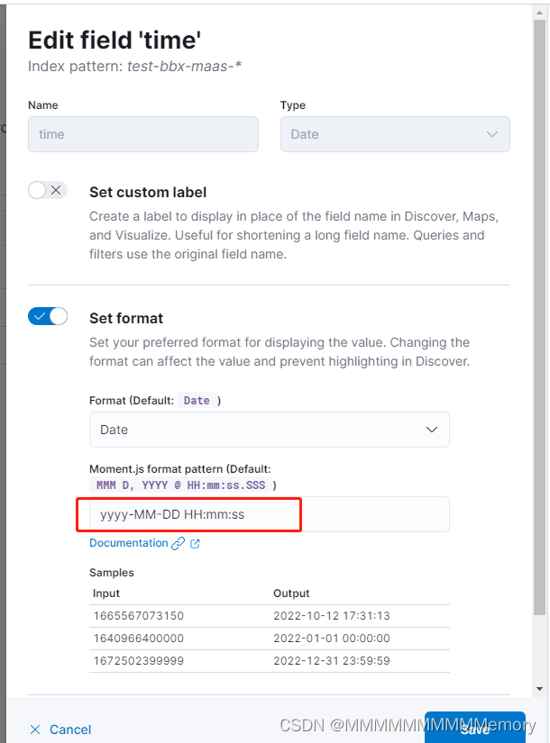This screenshot has height=743, width=550.
Task: Open the Documentation link
Action: pyautogui.click(x=129, y=543)
